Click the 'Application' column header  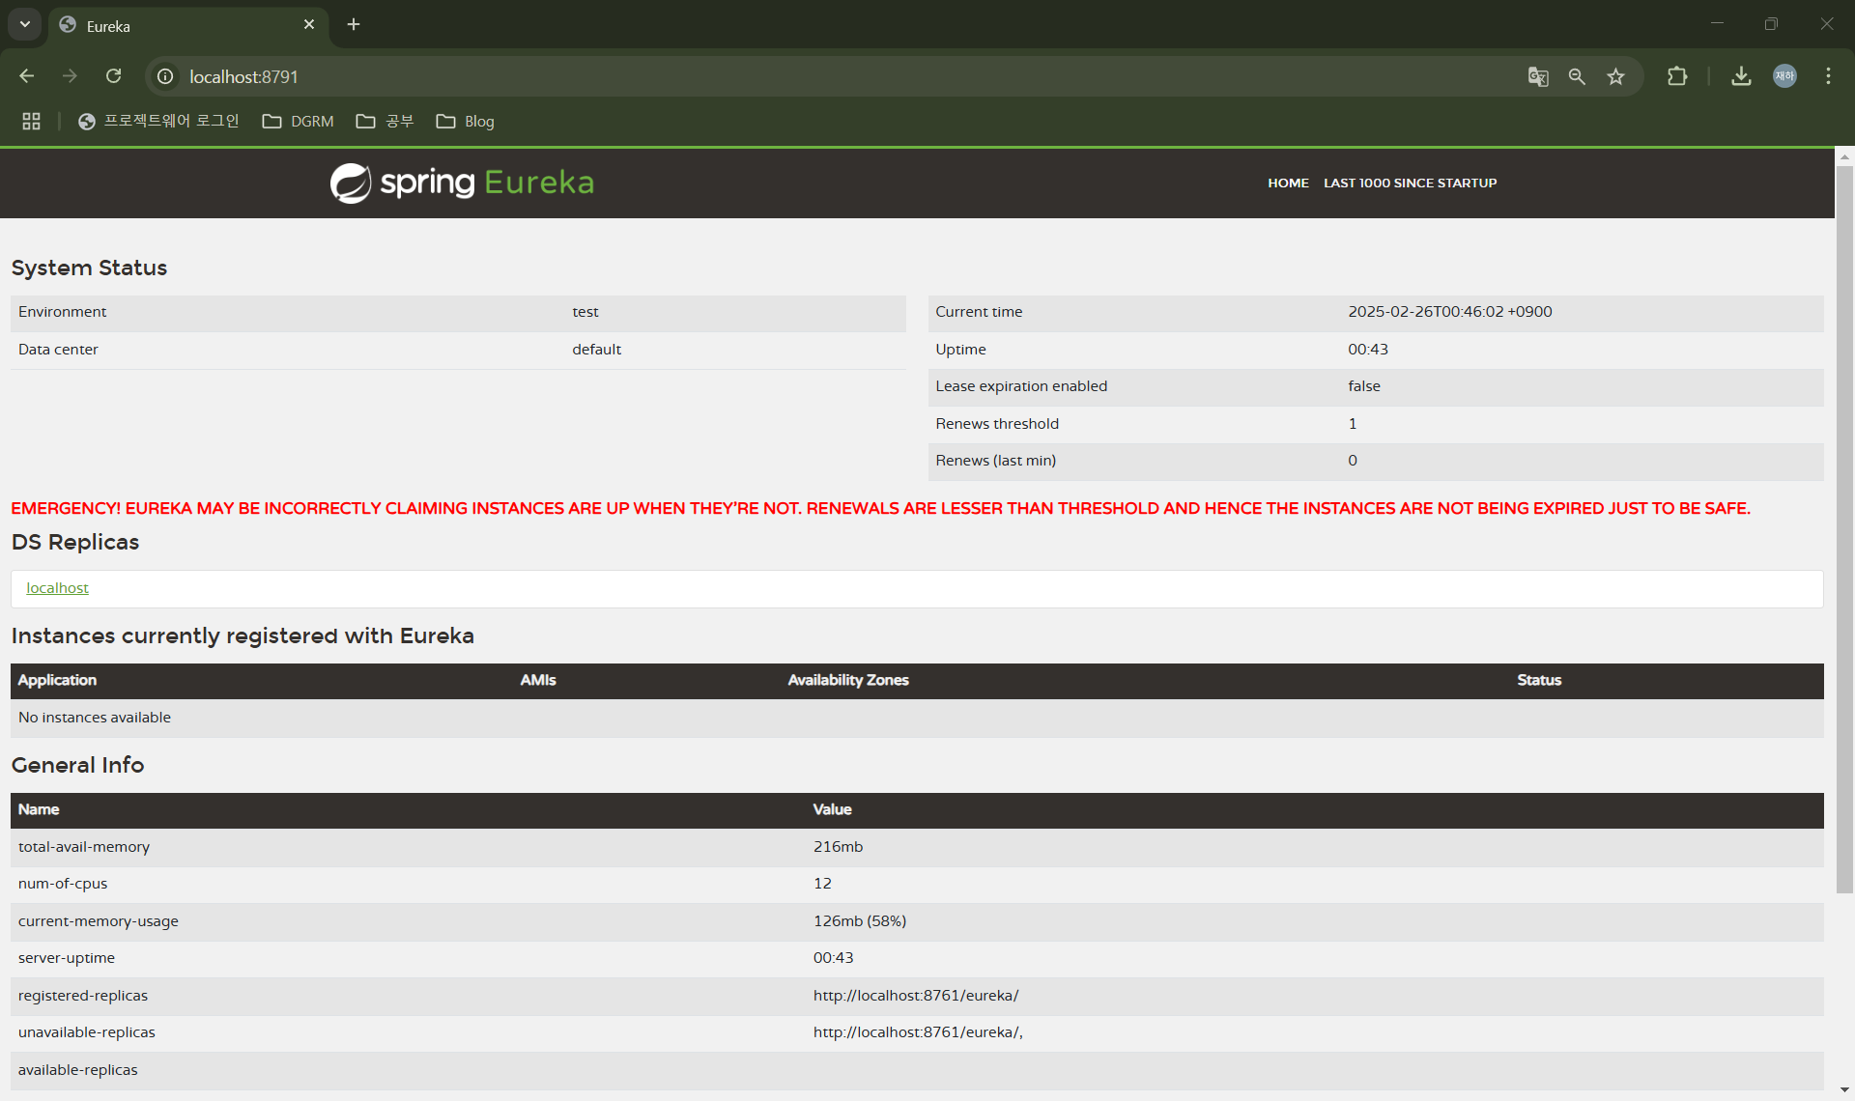pos(57,681)
